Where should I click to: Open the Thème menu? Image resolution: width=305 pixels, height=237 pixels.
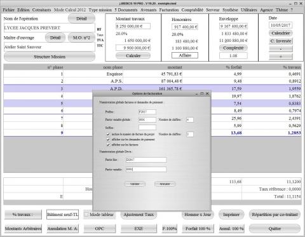(x=281, y=10)
